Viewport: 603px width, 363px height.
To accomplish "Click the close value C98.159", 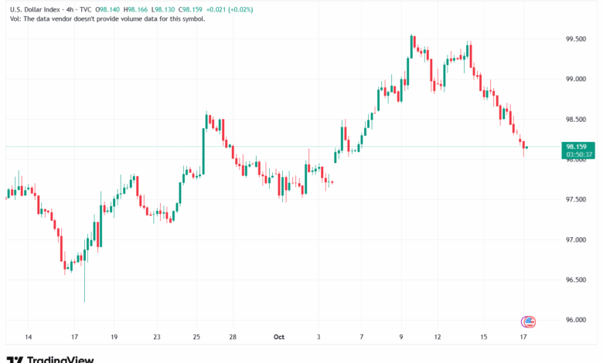I will (190, 9).
